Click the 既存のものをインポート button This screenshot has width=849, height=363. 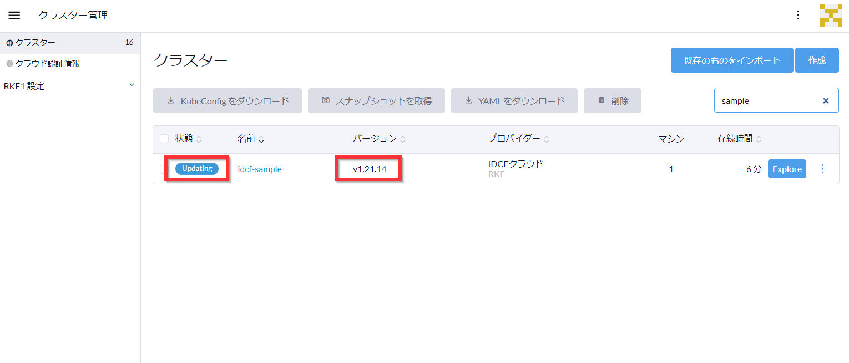coord(732,60)
